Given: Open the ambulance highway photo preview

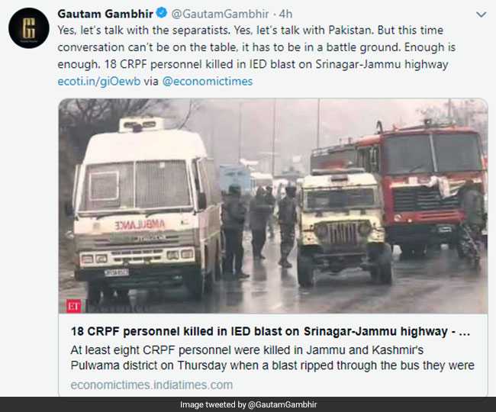Looking at the screenshot, I should tap(273, 206).
